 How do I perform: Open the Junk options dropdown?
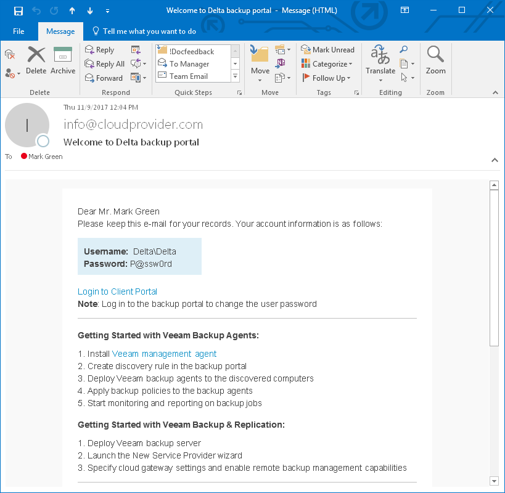(x=12, y=73)
